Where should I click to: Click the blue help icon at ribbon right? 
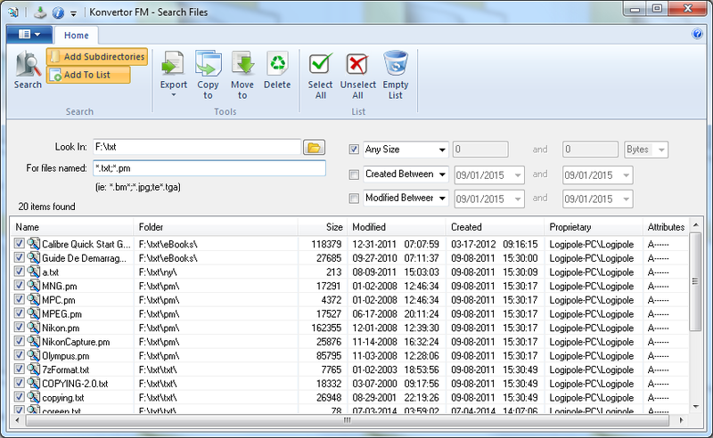point(697,34)
